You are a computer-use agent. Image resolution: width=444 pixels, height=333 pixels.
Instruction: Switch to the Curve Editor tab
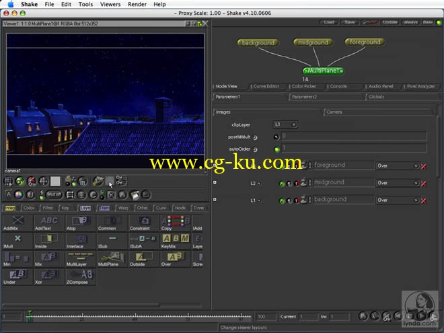(x=266, y=86)
